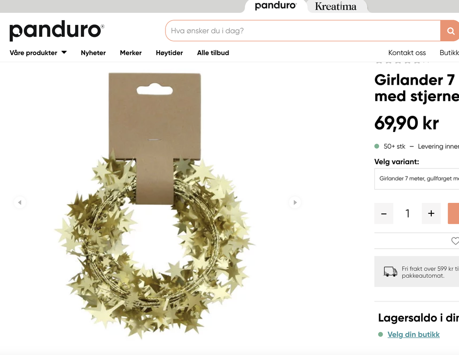The image size is (459, 355).
Task: Open Kontakt oss link
Action: click(407, 53)
